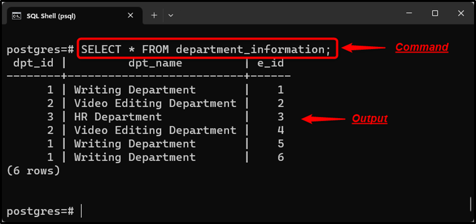This screenshot has height=224, width=476.
Task: Click the (6 rows) result count text
Action: point(33,171)
